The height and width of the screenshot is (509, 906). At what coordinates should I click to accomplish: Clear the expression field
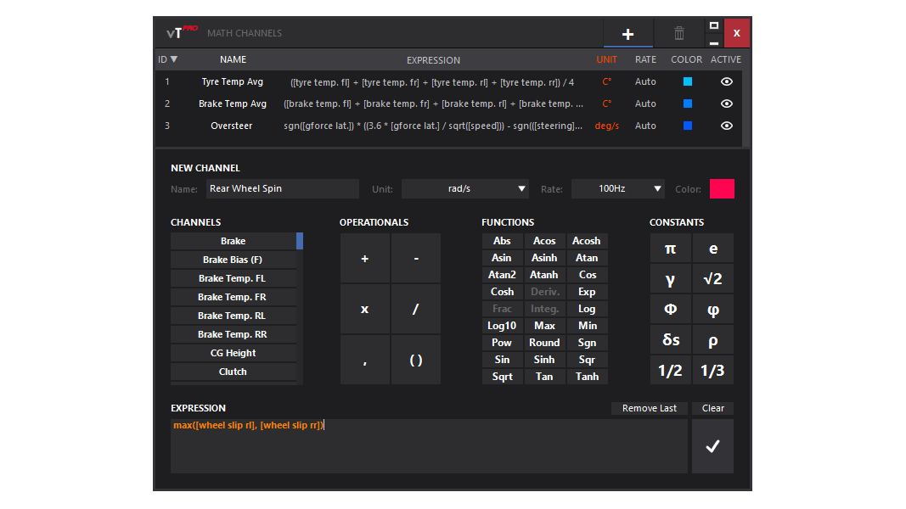tap(712, 408)
